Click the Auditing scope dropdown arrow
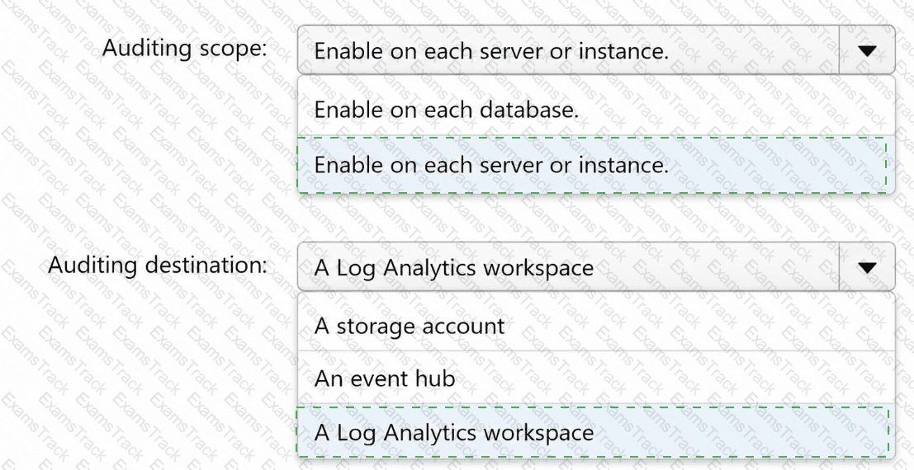The height and width of the screenshot is (470, 914). click(x=867, y=50)
